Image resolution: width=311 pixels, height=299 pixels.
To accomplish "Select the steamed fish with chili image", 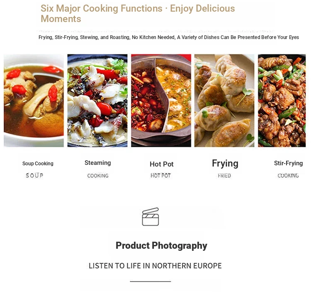I will pyautogui.click(x=97, y=100).
